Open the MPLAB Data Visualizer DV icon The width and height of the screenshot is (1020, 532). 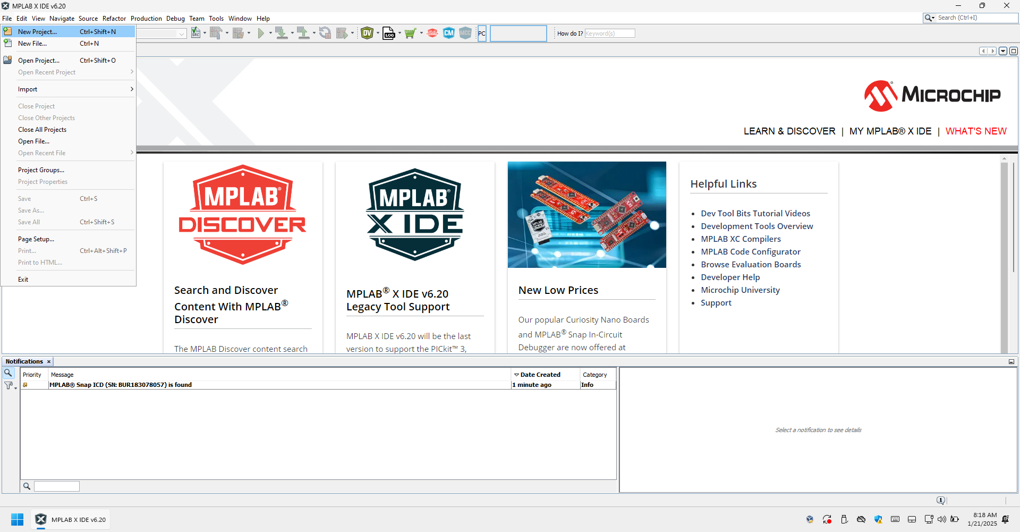point(367,33)
